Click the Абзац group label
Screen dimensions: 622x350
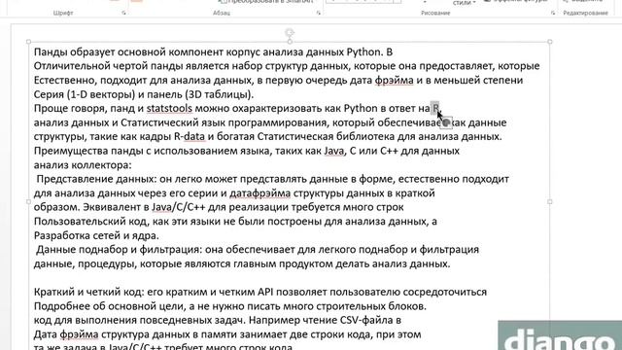point(222,13)
